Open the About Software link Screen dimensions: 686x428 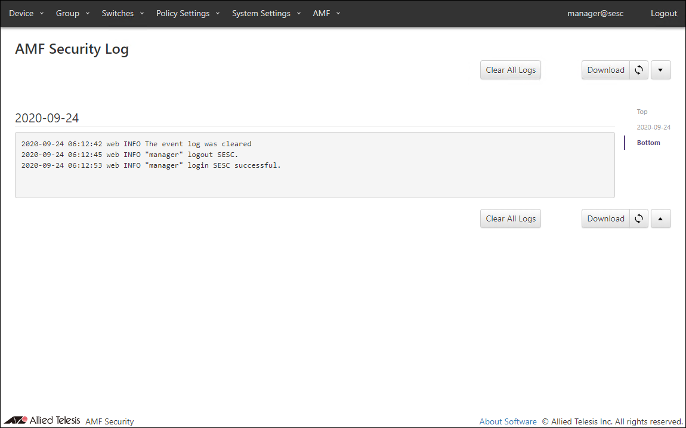(x=508, y=421)
